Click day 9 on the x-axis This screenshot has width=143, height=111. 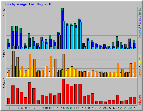43,108
